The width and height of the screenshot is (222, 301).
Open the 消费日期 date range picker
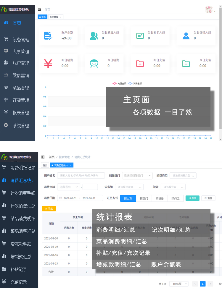point(80,198)
